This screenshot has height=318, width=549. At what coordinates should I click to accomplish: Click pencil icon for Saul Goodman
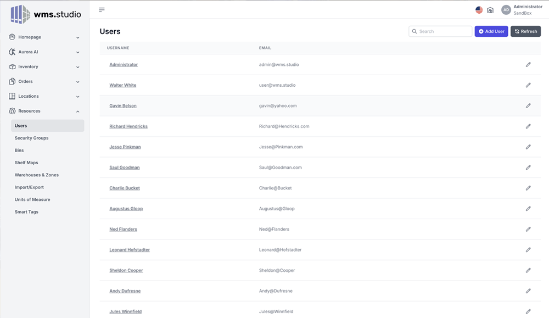pyautogui.click(x=528, y=168)
